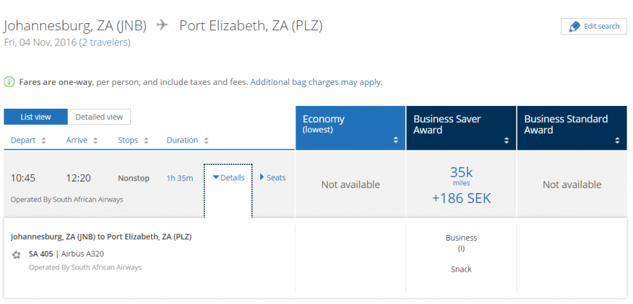Sort flights by Duration arrows
Image resolution: width=633 pixels, height=304 pixels.
(x=205, y=140)
